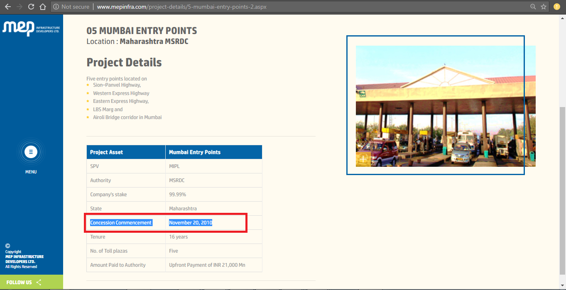This screenshot has width=566, height=290.
Task: Click the highlighted Concession Commencement label
Action: 121,223
